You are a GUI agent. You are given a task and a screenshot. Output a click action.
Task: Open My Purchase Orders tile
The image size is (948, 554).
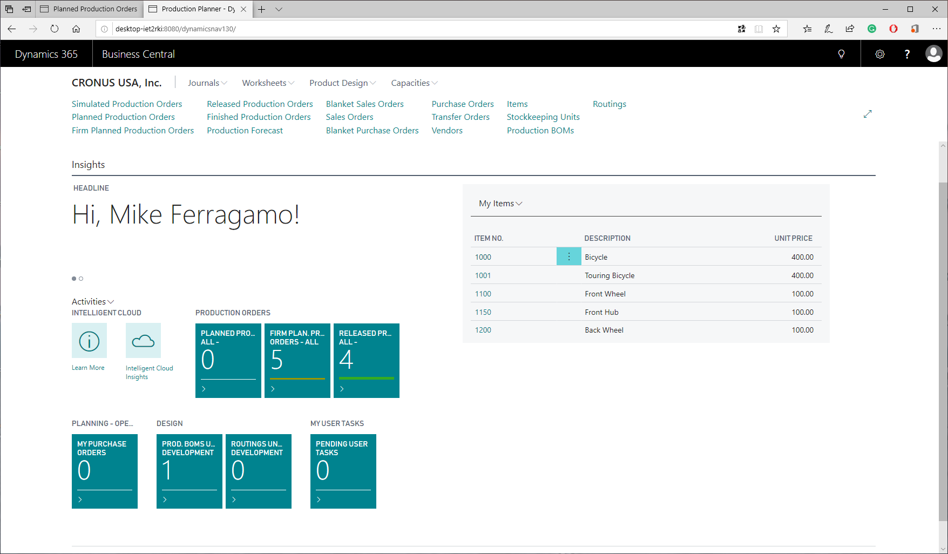[x=105, y=471]
